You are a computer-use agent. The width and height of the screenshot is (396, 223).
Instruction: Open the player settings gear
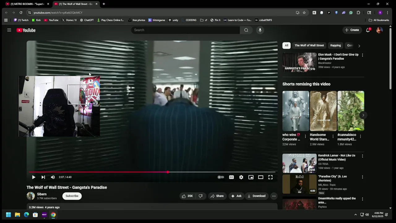pyautogui.click(x=241, y=177)
